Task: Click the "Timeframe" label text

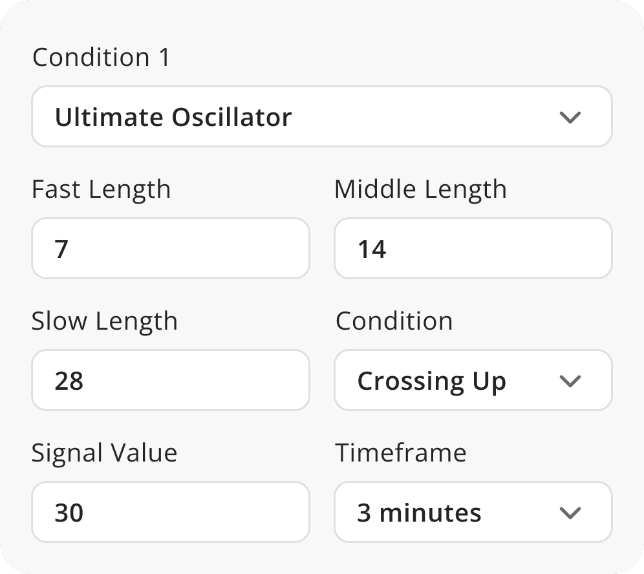Action: pos(401,453)
